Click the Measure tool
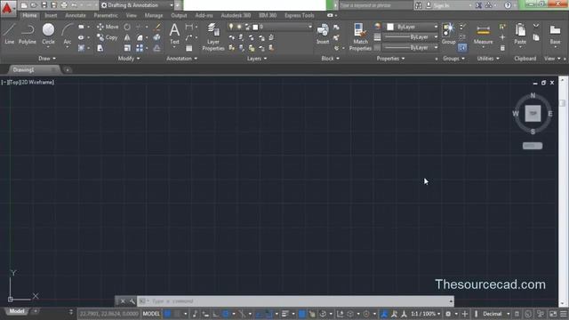Screen dimensions: 569x320 tap(483, 34)
